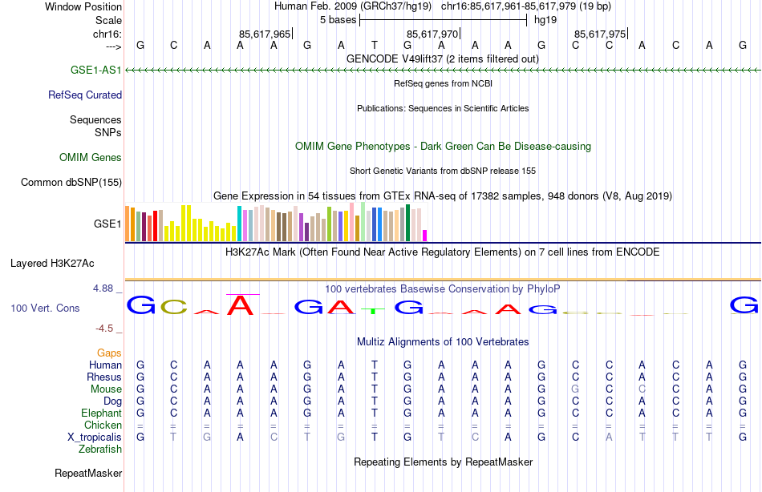Image resolution: width=762 pixels, height=492 pixels.
Task: Click the Common dbSNP(155) track label
Action: (x=71, y=182)
